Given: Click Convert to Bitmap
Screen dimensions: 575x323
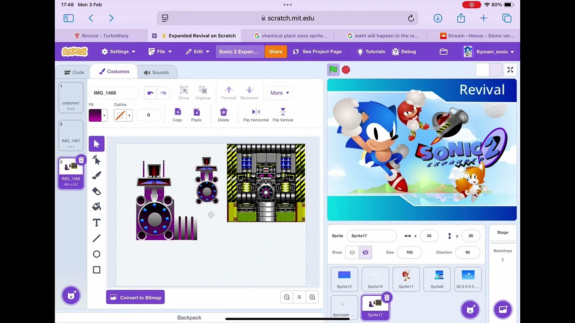Looking at the screenshot, I should (x=135, y=297).
